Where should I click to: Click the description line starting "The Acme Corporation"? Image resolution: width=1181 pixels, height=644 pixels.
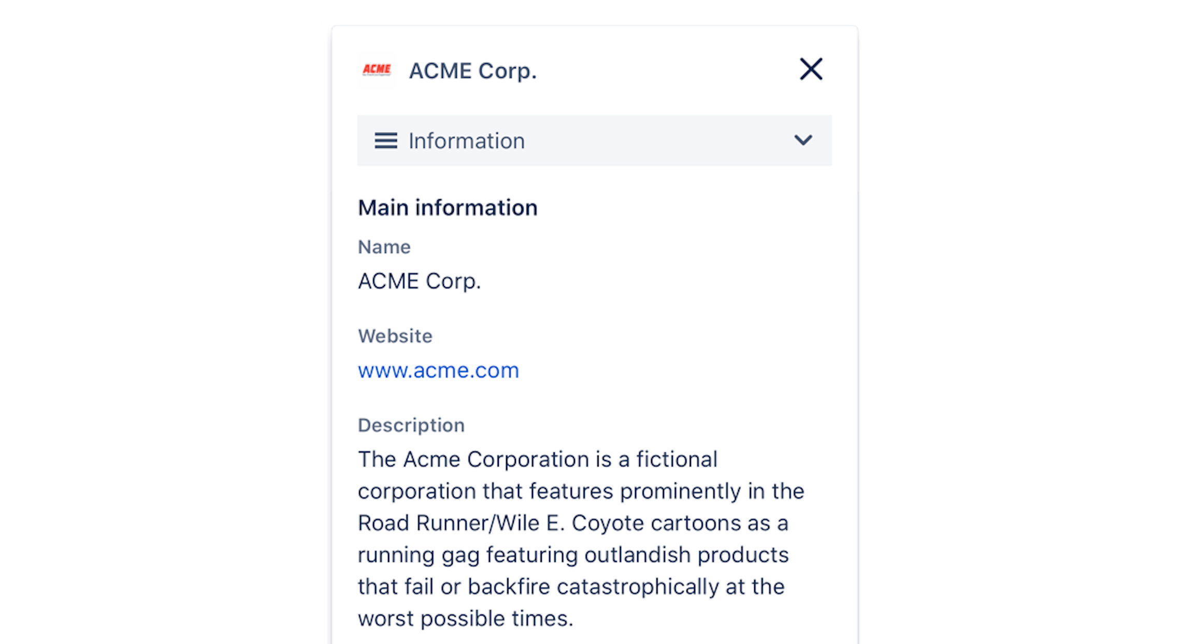tap(537, 459)
